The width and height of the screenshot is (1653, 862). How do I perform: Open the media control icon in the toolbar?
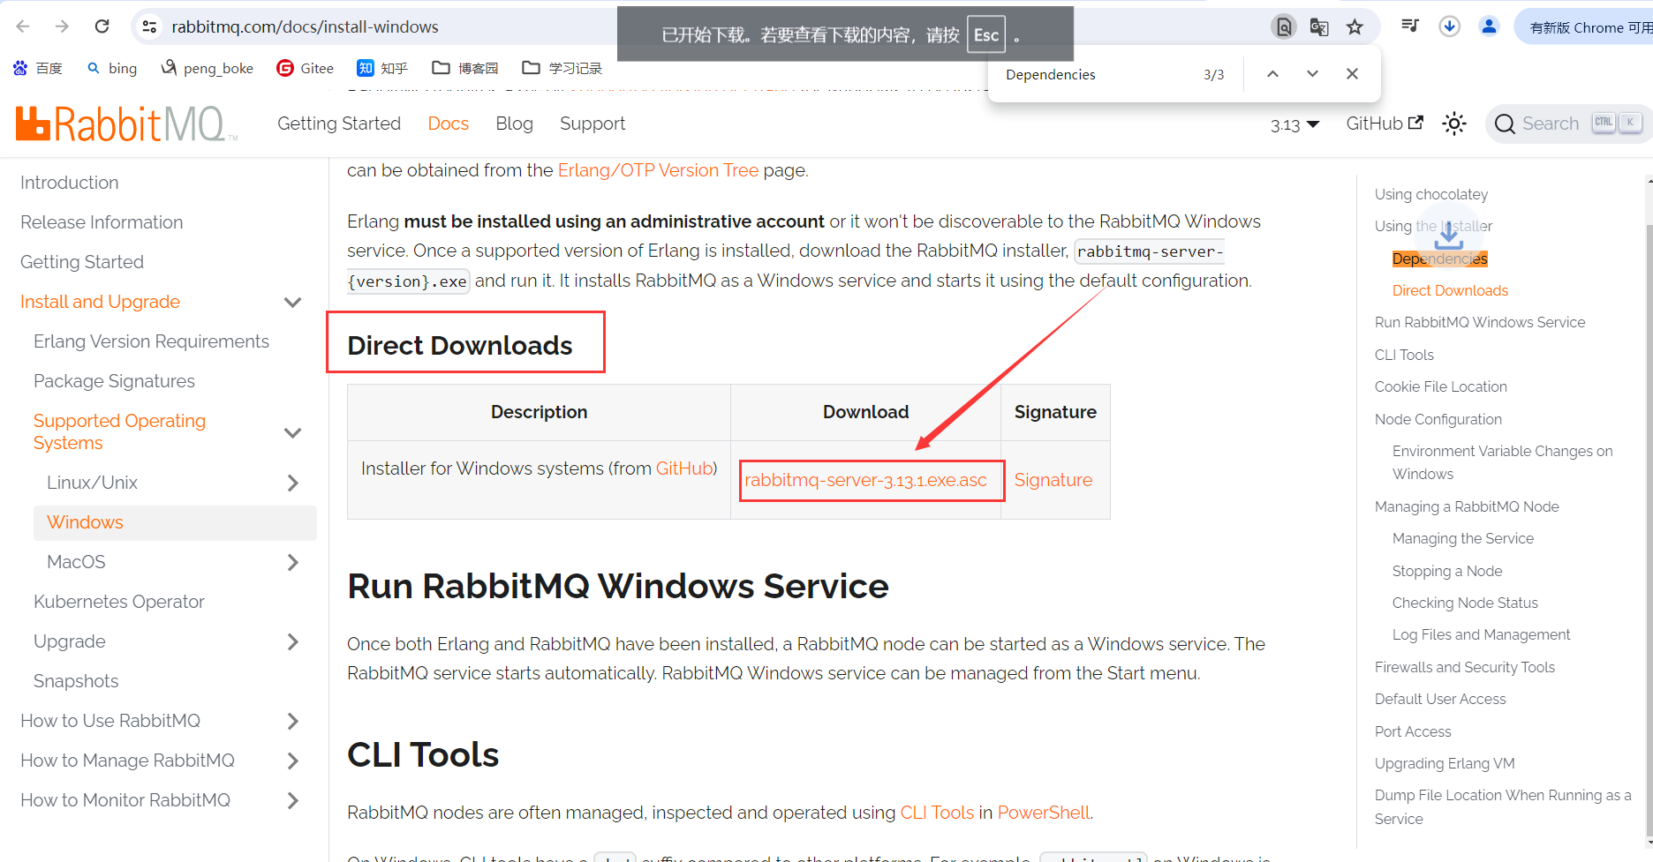coord(1410,26)
